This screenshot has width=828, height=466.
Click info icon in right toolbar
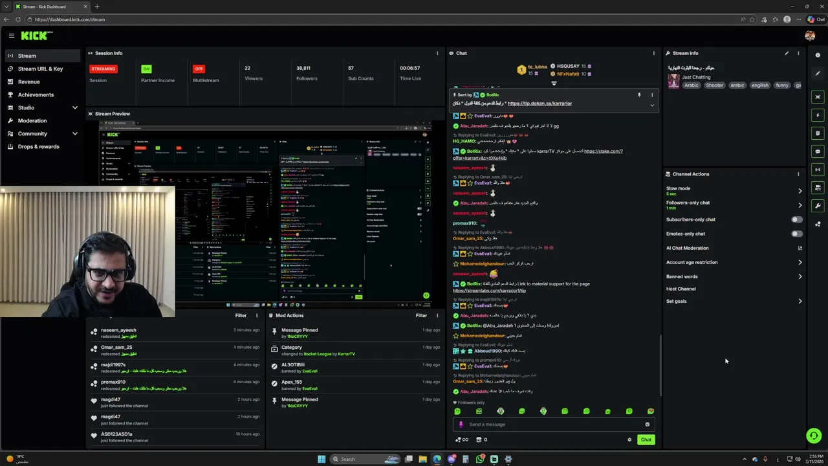pyautogui.click(x=818, y=56)
